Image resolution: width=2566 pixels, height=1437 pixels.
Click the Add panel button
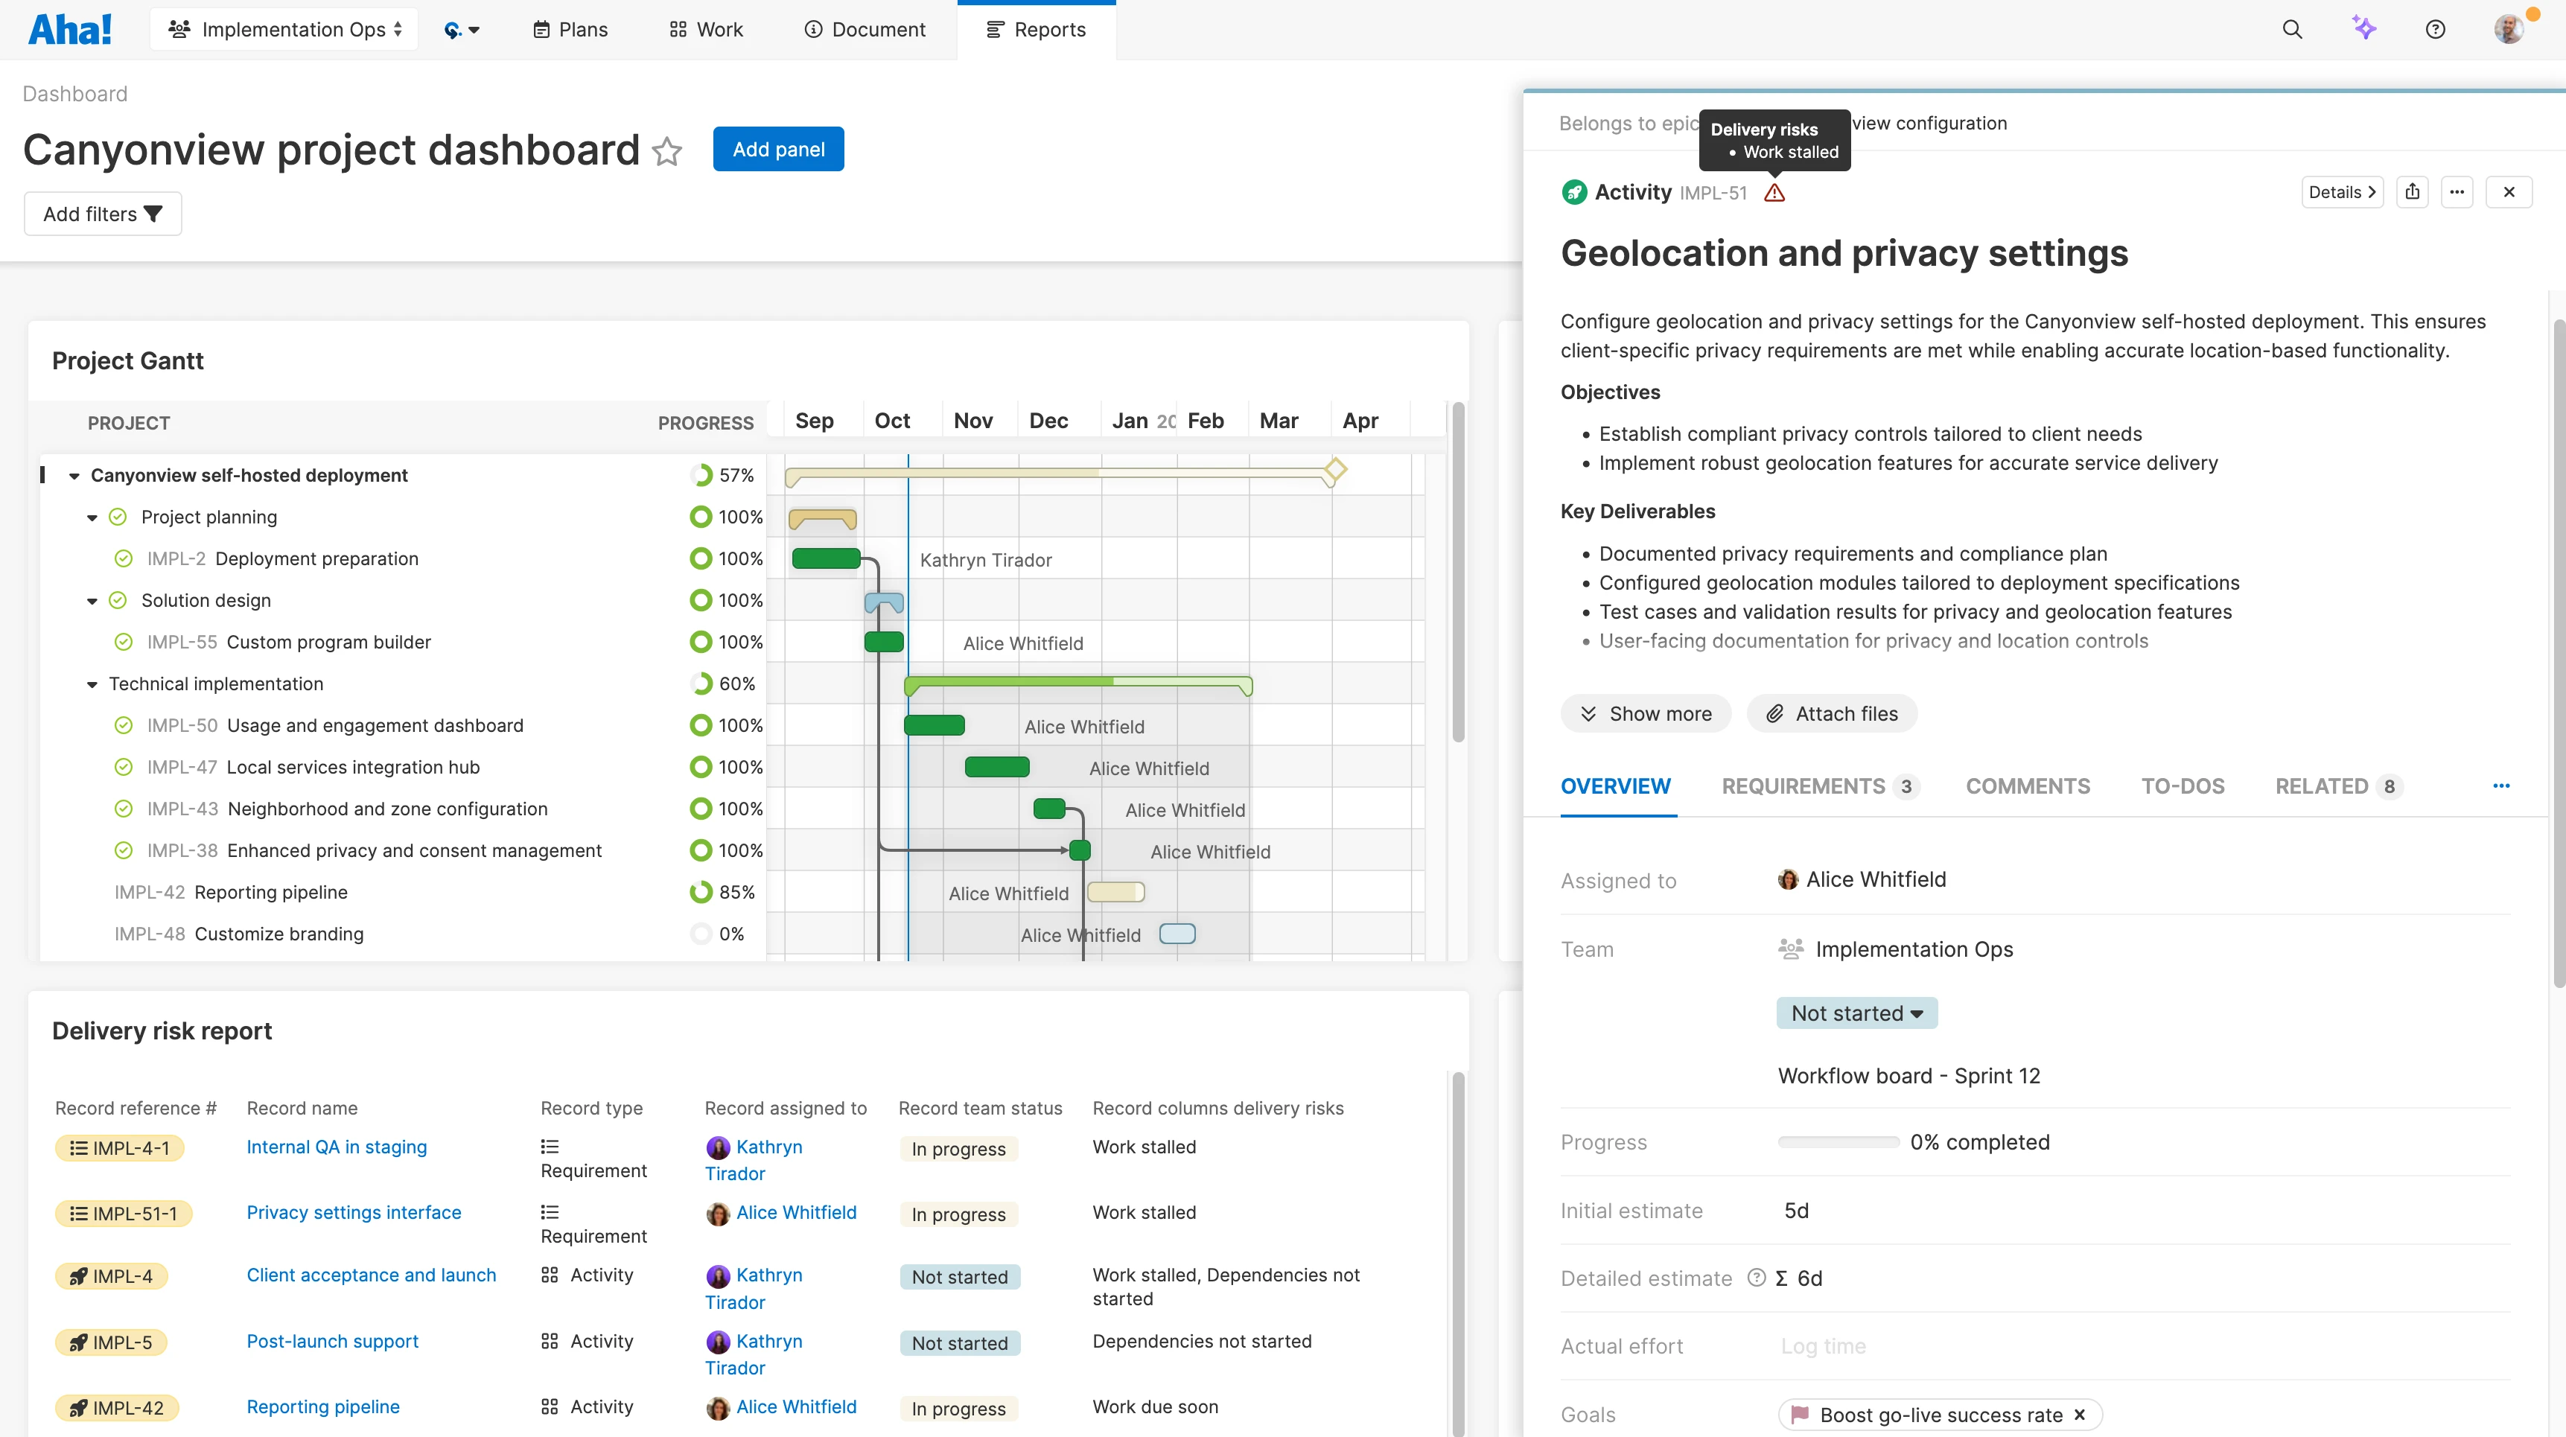[x=778, y=148]
